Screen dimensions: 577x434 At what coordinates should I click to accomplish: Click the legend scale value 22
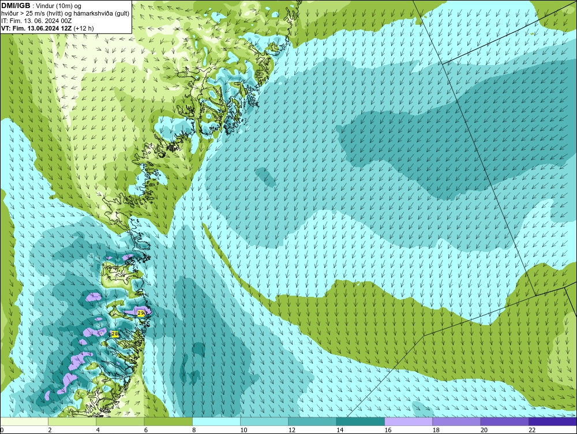click(x=532, y=430)
